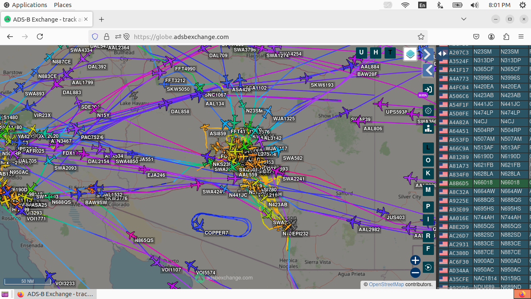Screen dimensions: 531x299
Task: Switch to the ADS-B Exchange tab
Action: (46, 20)
